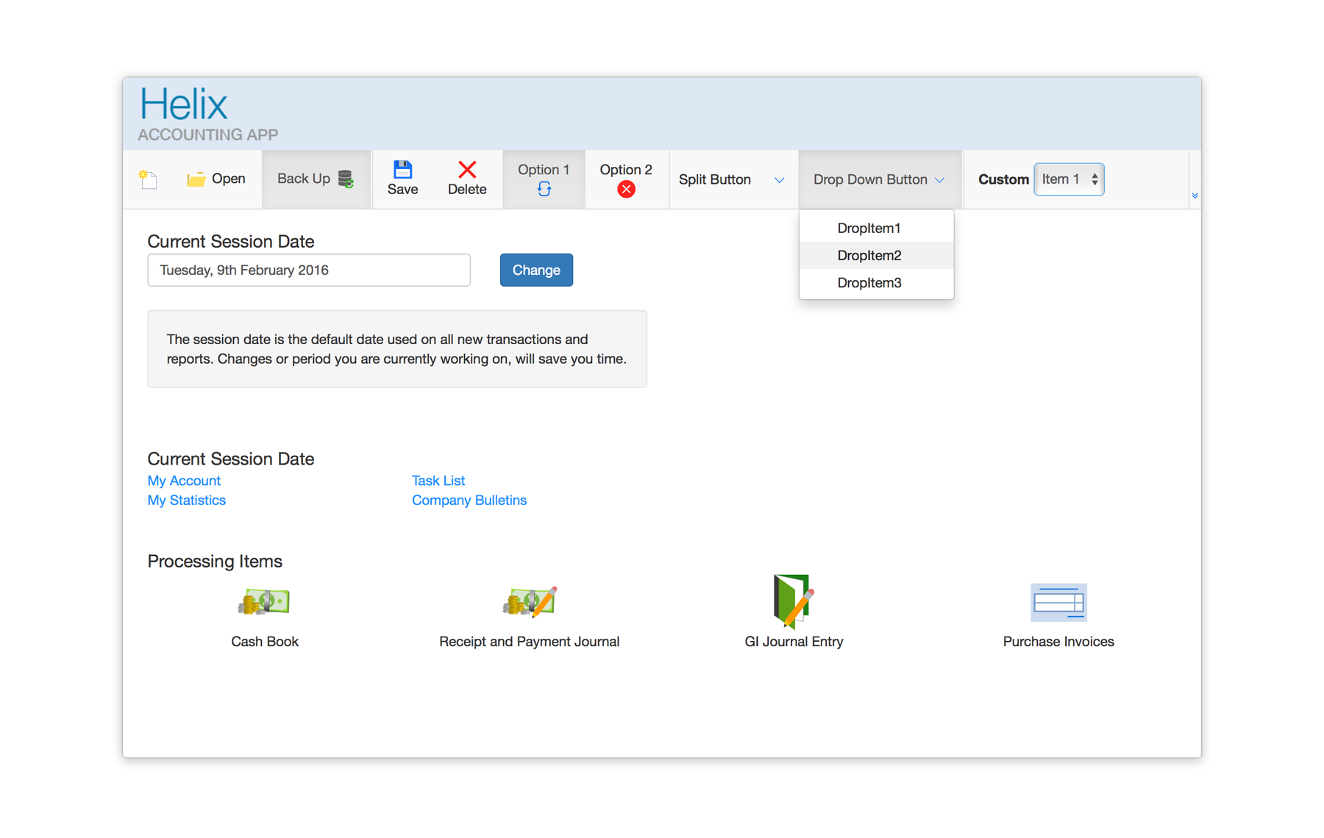Click the session date text field
The height and width of the screenshot is (838, 1324).
pyautogui.click(x=309, y=271)
